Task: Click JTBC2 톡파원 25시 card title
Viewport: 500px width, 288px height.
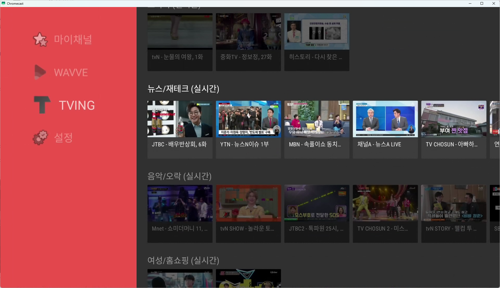Action: pyautogui.click(x=316, y=229)
